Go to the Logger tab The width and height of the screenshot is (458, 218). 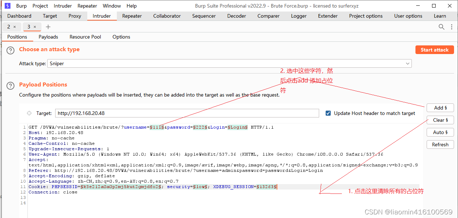[299, 16]
